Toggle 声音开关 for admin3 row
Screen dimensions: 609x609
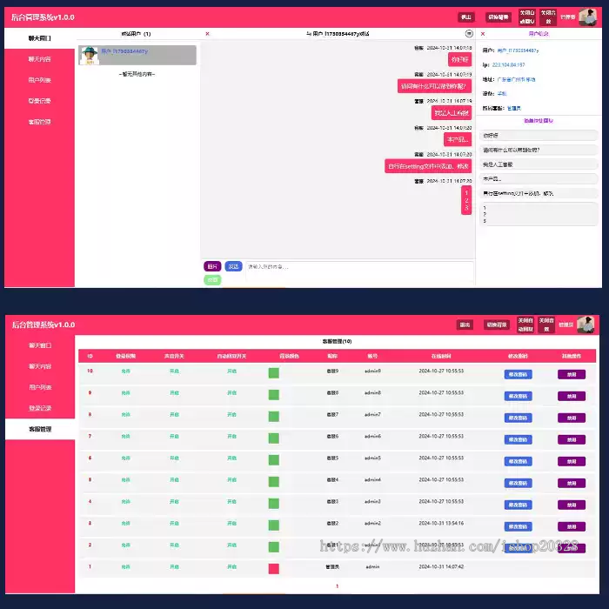tap(174, 502)
